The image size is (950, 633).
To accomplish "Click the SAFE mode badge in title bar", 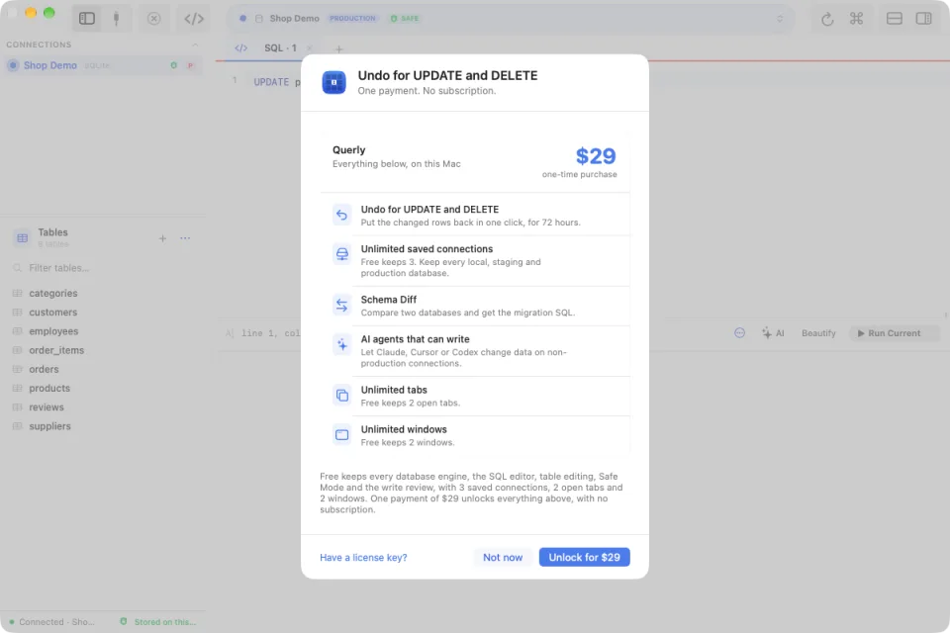I will click(405, 18).
